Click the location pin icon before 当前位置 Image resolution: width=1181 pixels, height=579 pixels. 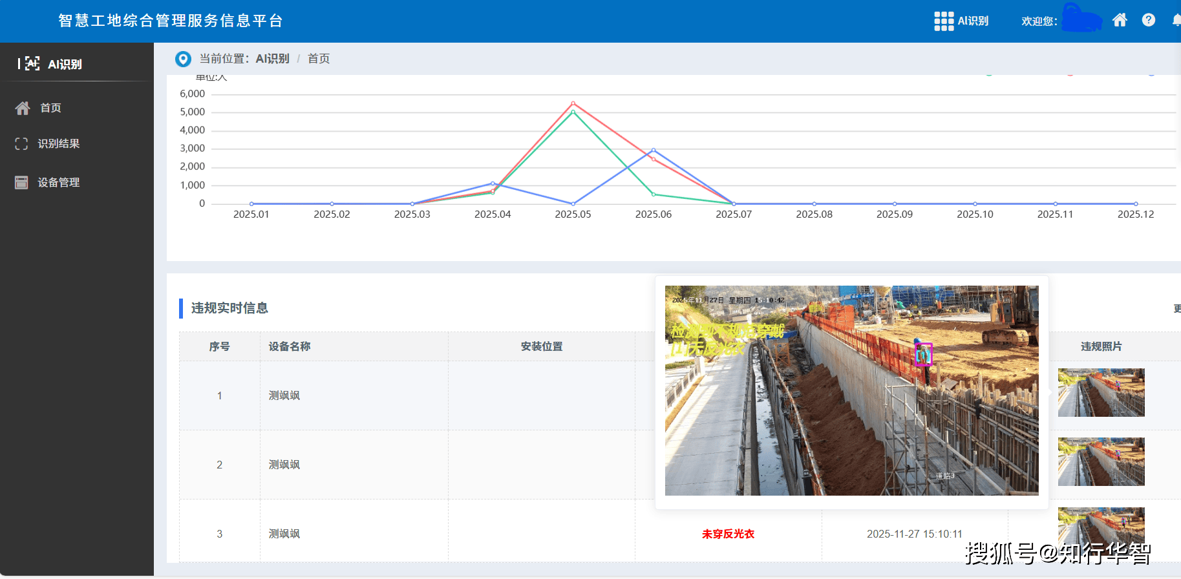coord(183,59)
